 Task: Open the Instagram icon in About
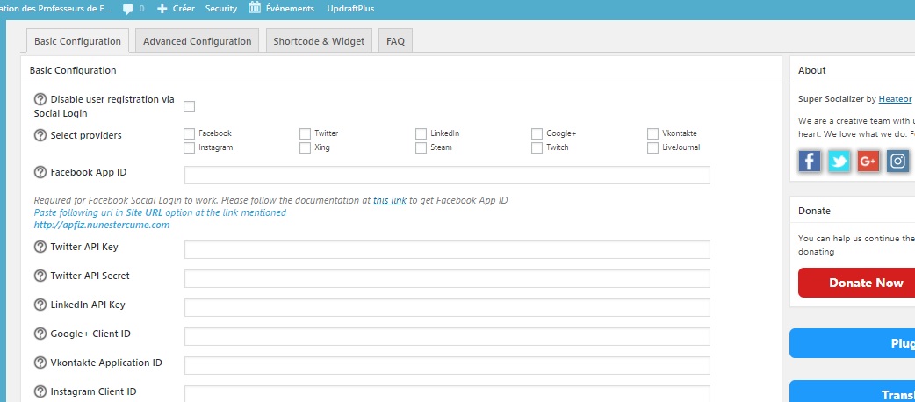click(898, 161)
